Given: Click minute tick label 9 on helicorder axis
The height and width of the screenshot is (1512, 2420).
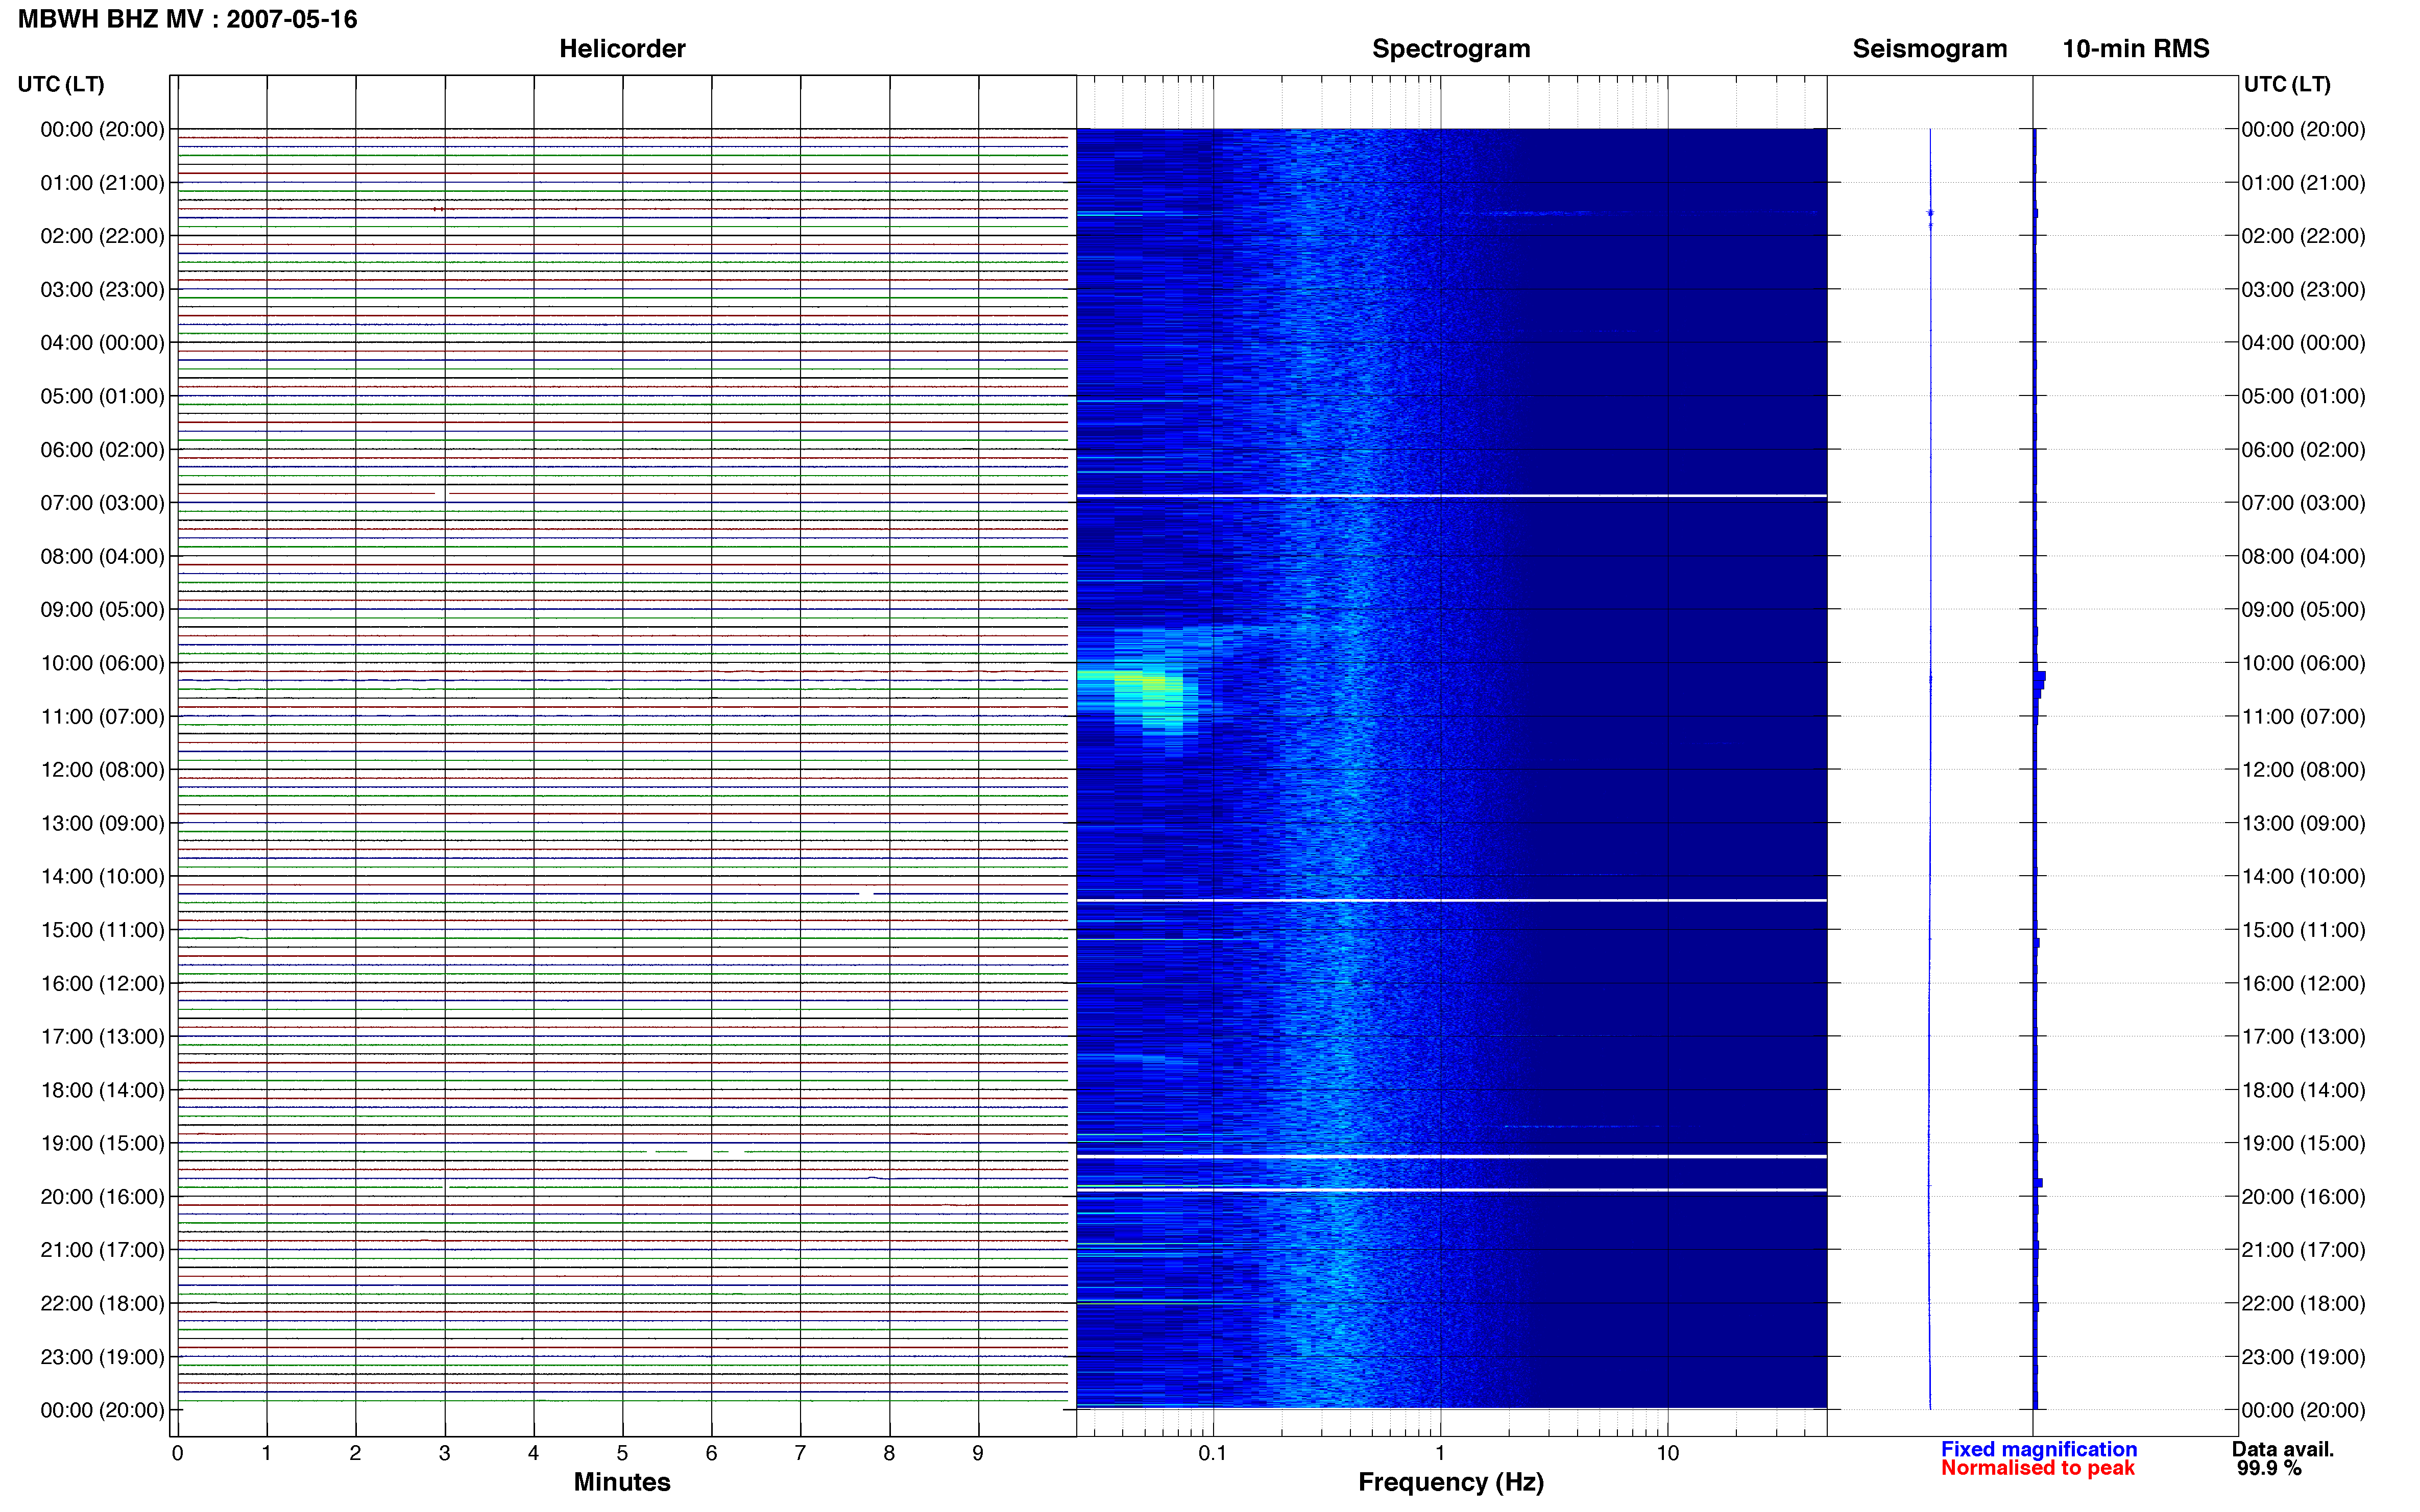Looking at the screenshot, I should pyautogui.click(x=977, y=1453).
